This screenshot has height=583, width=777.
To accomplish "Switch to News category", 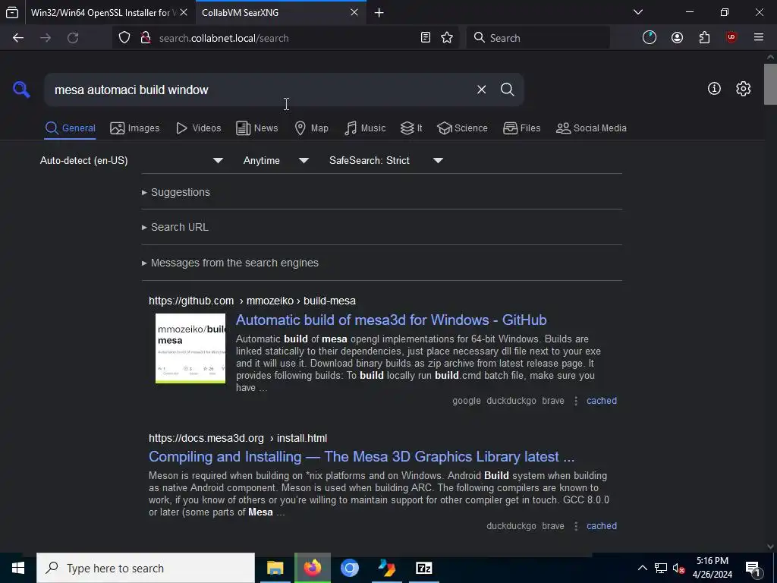I will coord(256,128).
